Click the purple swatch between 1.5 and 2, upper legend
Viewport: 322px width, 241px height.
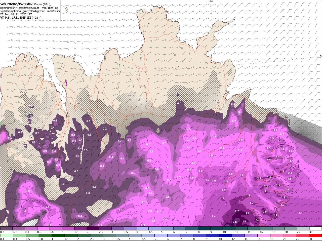80,228
